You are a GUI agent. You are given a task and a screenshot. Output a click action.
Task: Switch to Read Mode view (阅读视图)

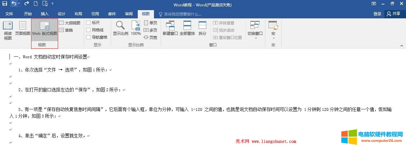8,30
